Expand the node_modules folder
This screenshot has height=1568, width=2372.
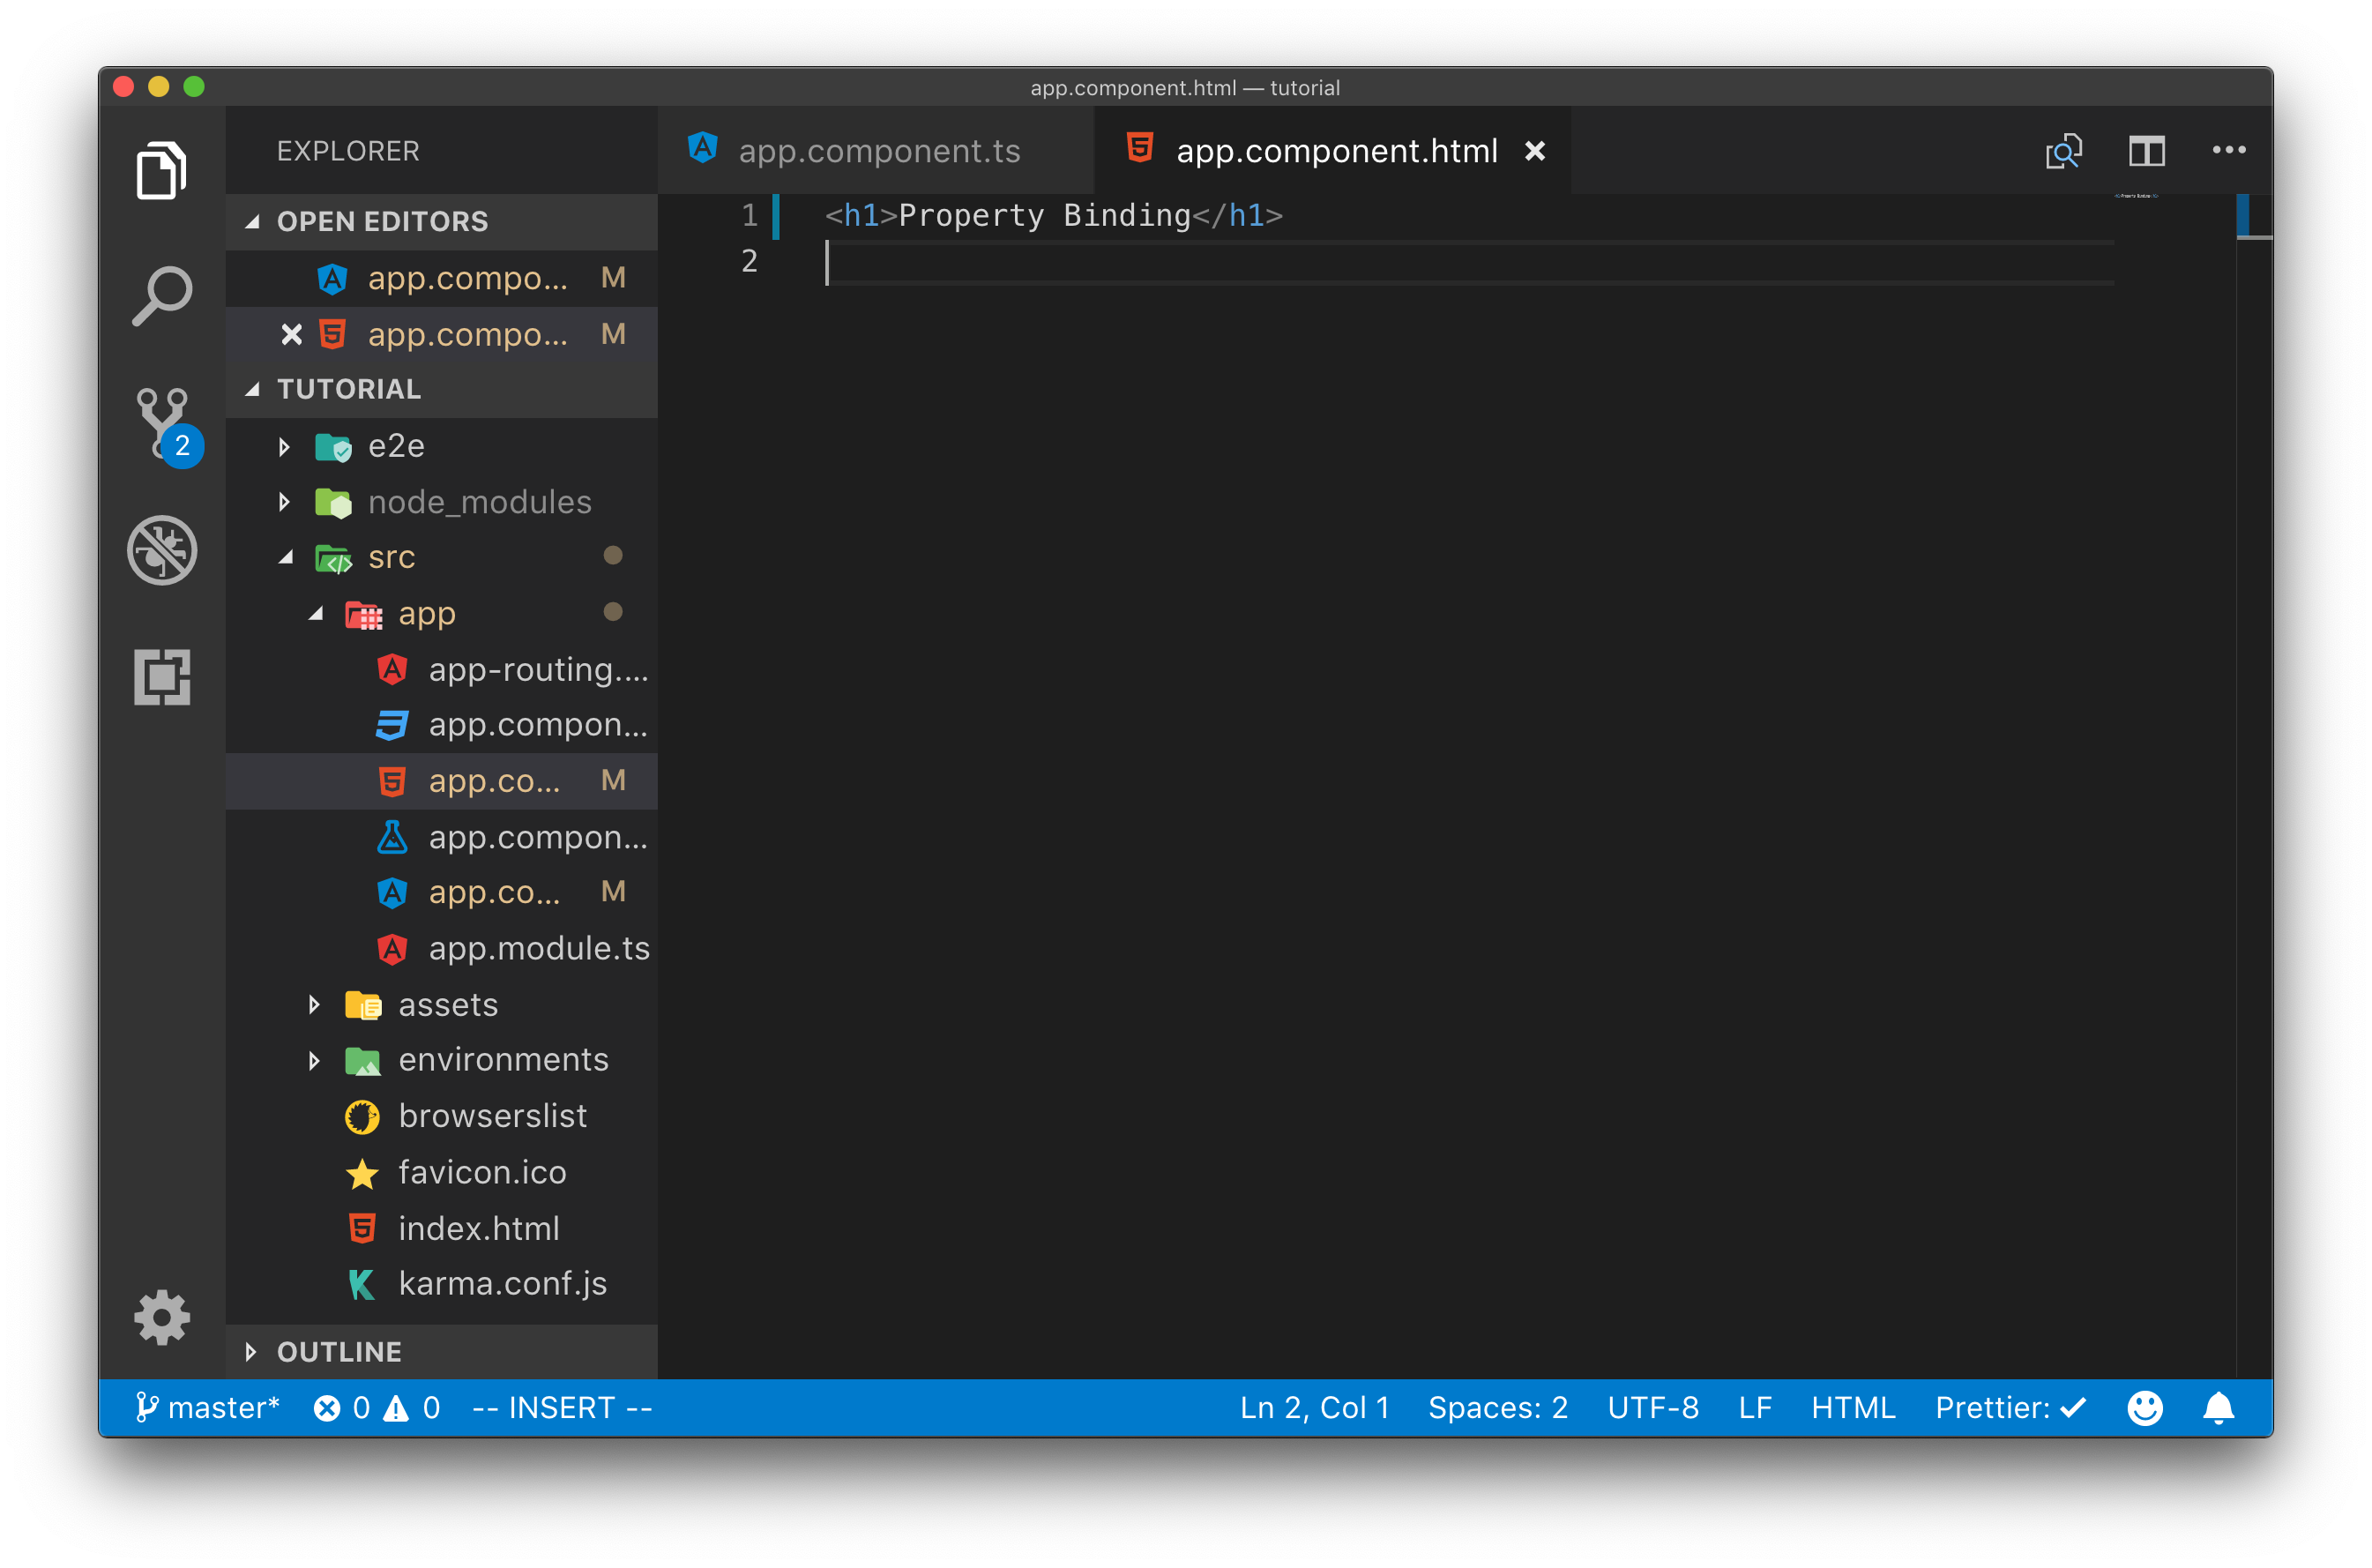click(x=442, y=502)
